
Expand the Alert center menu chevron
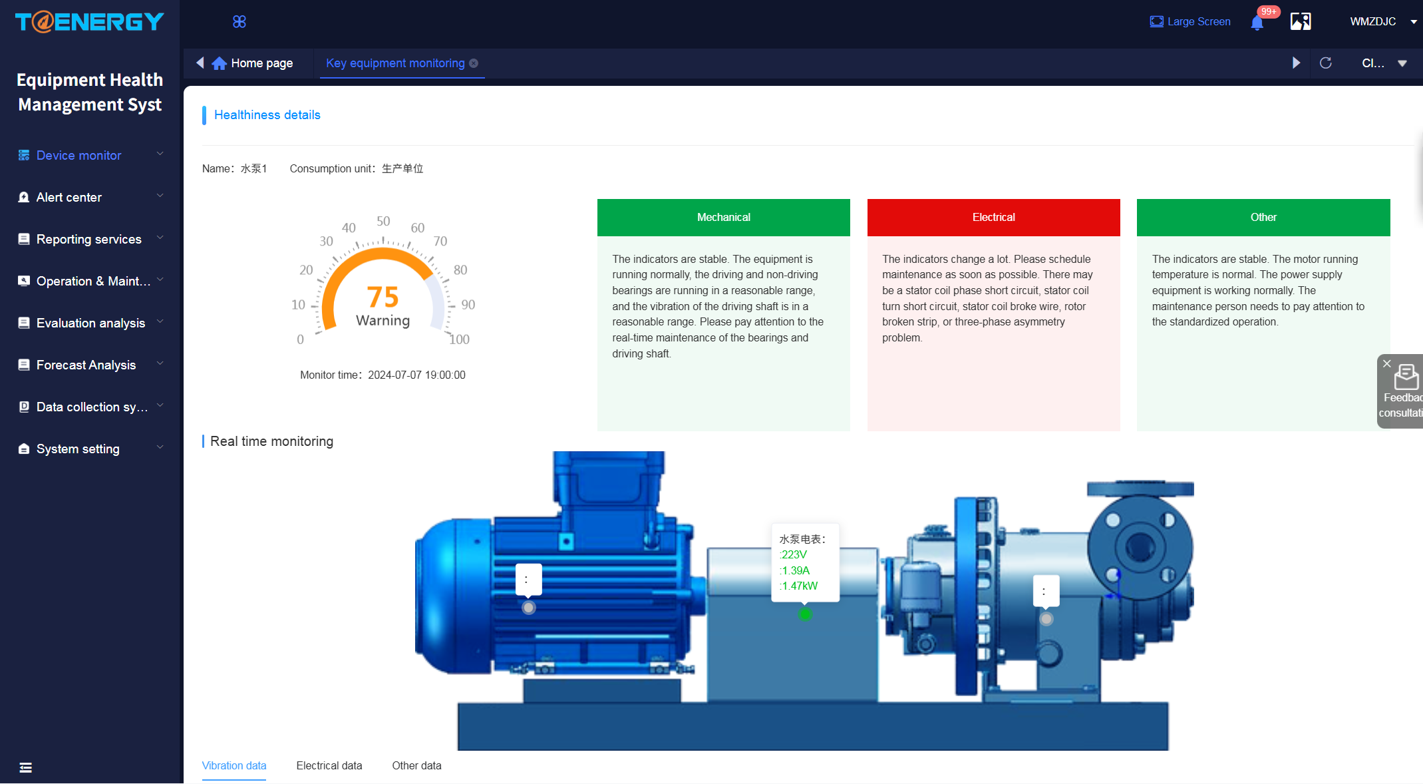pyautogui.click(x=160, y=196)
